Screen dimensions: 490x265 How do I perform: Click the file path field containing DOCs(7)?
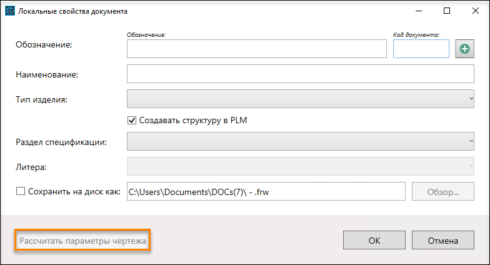coord(266,191)
